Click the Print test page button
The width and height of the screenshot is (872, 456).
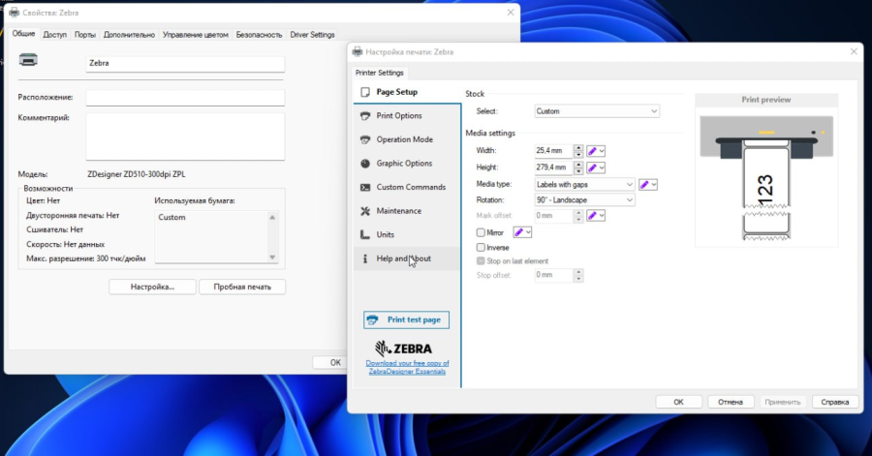406,319
